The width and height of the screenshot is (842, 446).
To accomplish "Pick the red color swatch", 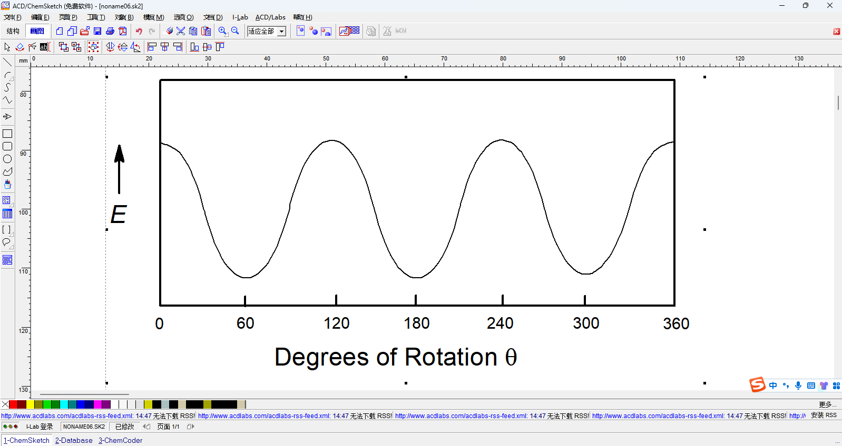I will pyautogui.click(x=13, y=404).
